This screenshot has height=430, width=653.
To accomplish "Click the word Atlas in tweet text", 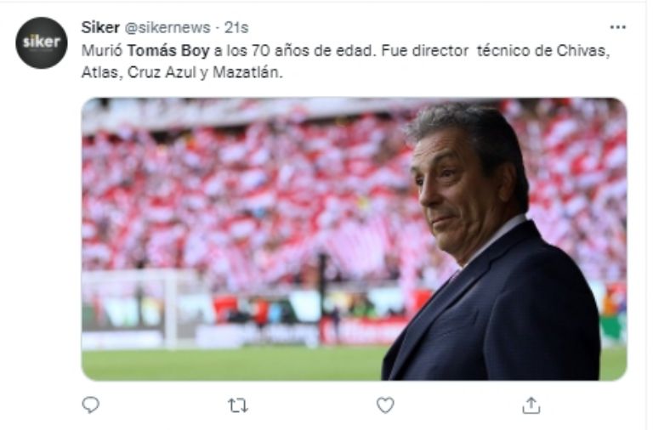I will (100, 73).
